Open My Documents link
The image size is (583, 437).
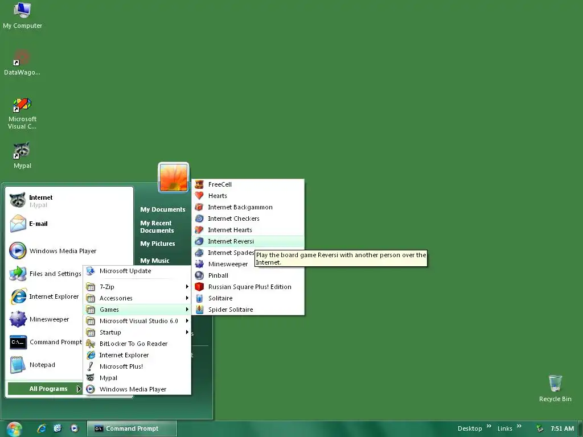pos(162,209)
